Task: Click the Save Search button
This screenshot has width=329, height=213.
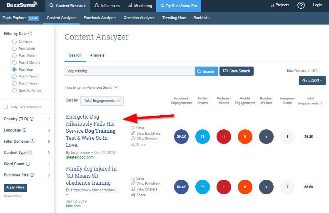Action: pos(237,71)
